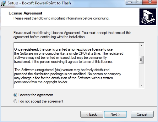Click the license scrollbar down arrow
The image size is (158, 122).
141,86
